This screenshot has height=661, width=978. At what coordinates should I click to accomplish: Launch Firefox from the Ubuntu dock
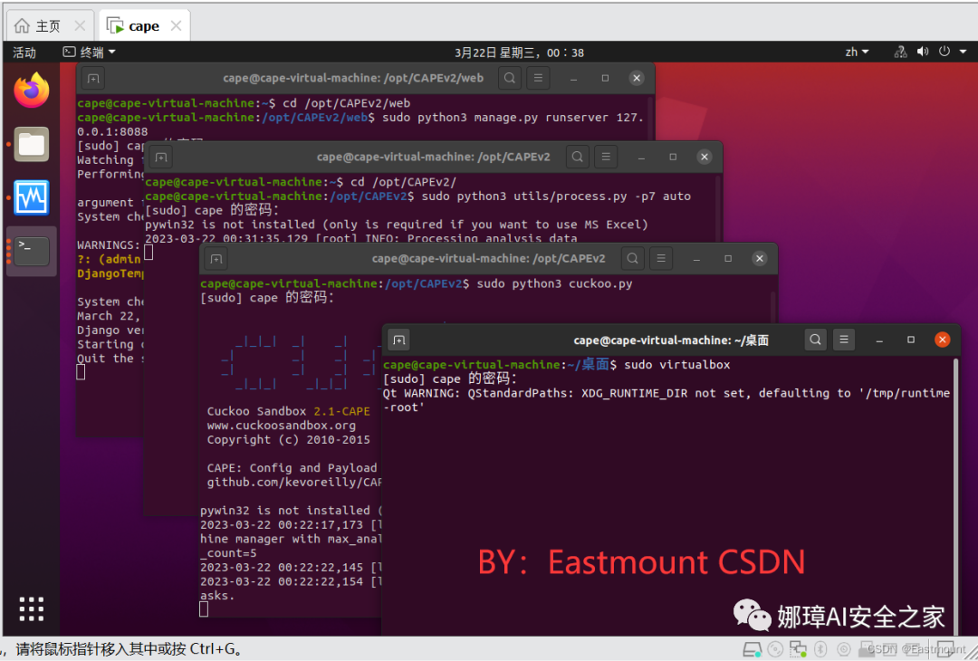(31, 91)
